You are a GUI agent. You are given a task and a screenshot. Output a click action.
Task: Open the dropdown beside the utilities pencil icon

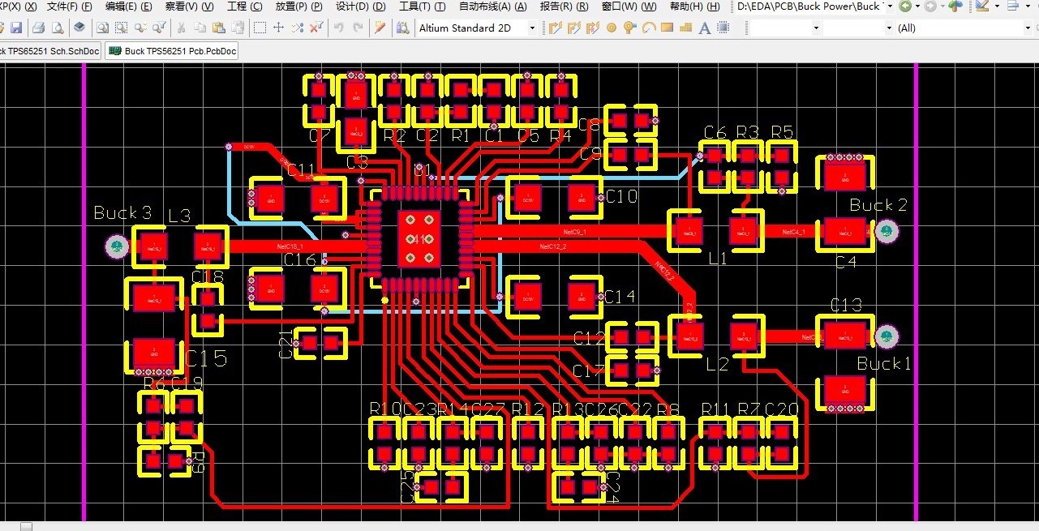[996, 6]
